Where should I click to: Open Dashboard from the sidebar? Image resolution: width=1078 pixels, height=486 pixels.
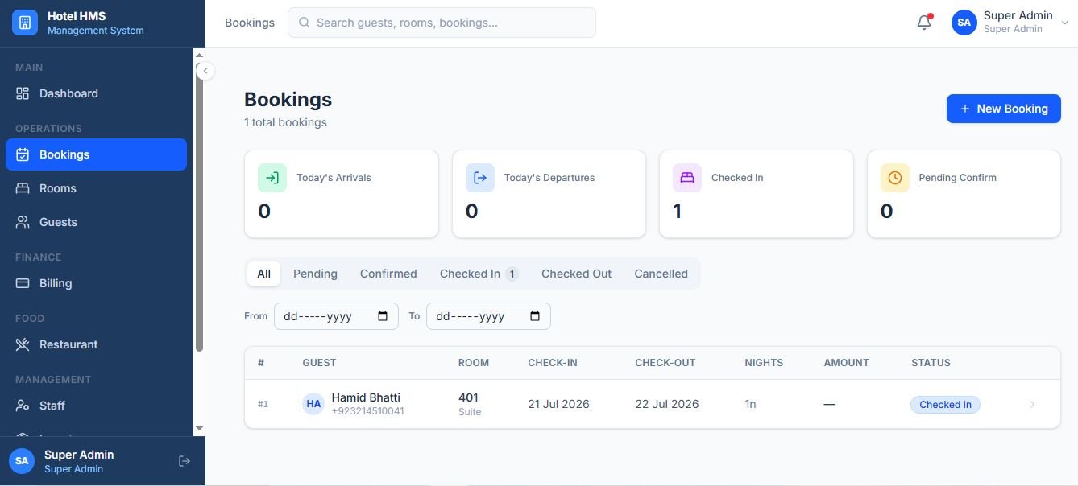[96, 93]
